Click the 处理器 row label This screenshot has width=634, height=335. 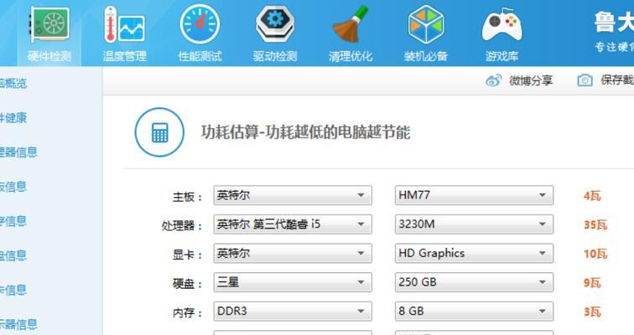[181, 225]
